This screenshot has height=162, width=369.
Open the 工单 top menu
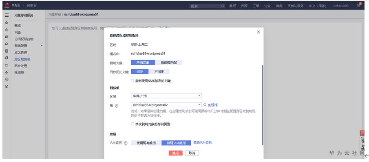click(x=256, y=6)
